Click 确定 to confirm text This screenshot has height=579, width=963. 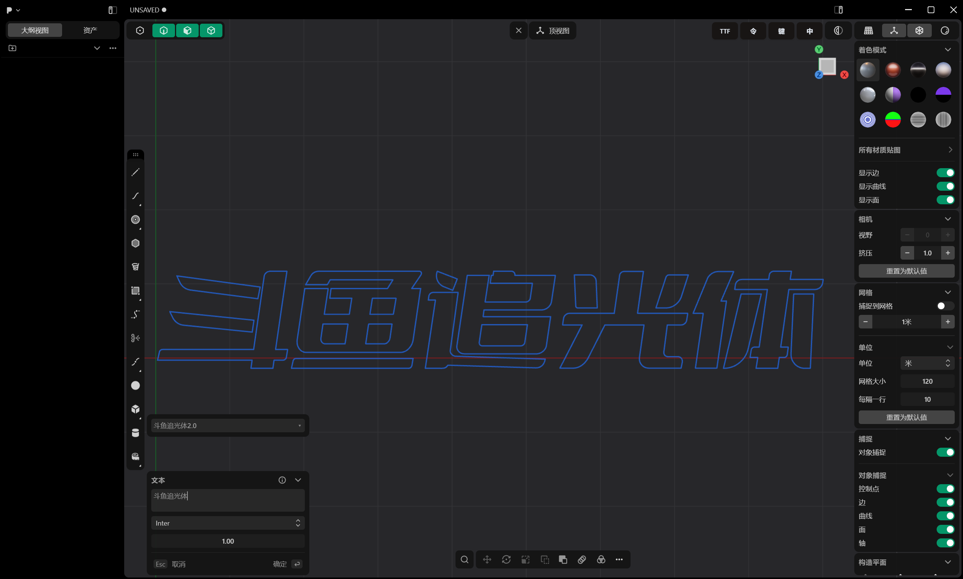tap(280, 564)
